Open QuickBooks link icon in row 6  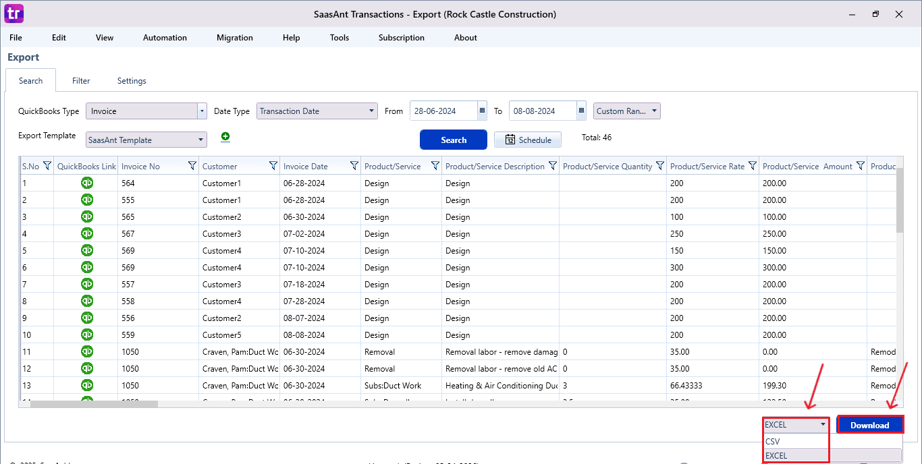pyautogui.click(x=87, y=267)
